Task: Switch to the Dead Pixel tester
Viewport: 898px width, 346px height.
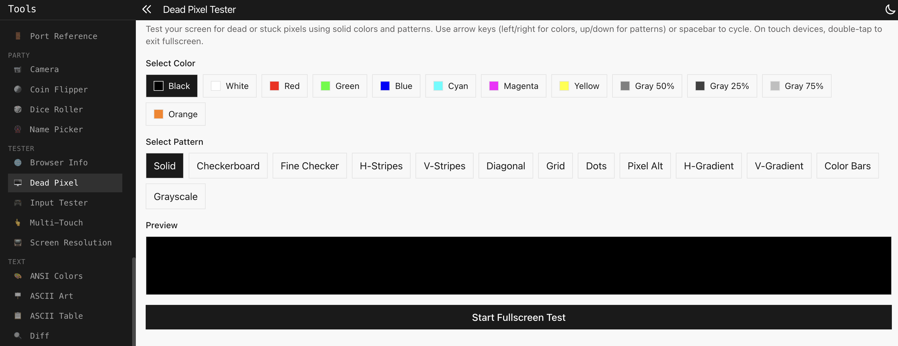Action: (x=54, y=183)
